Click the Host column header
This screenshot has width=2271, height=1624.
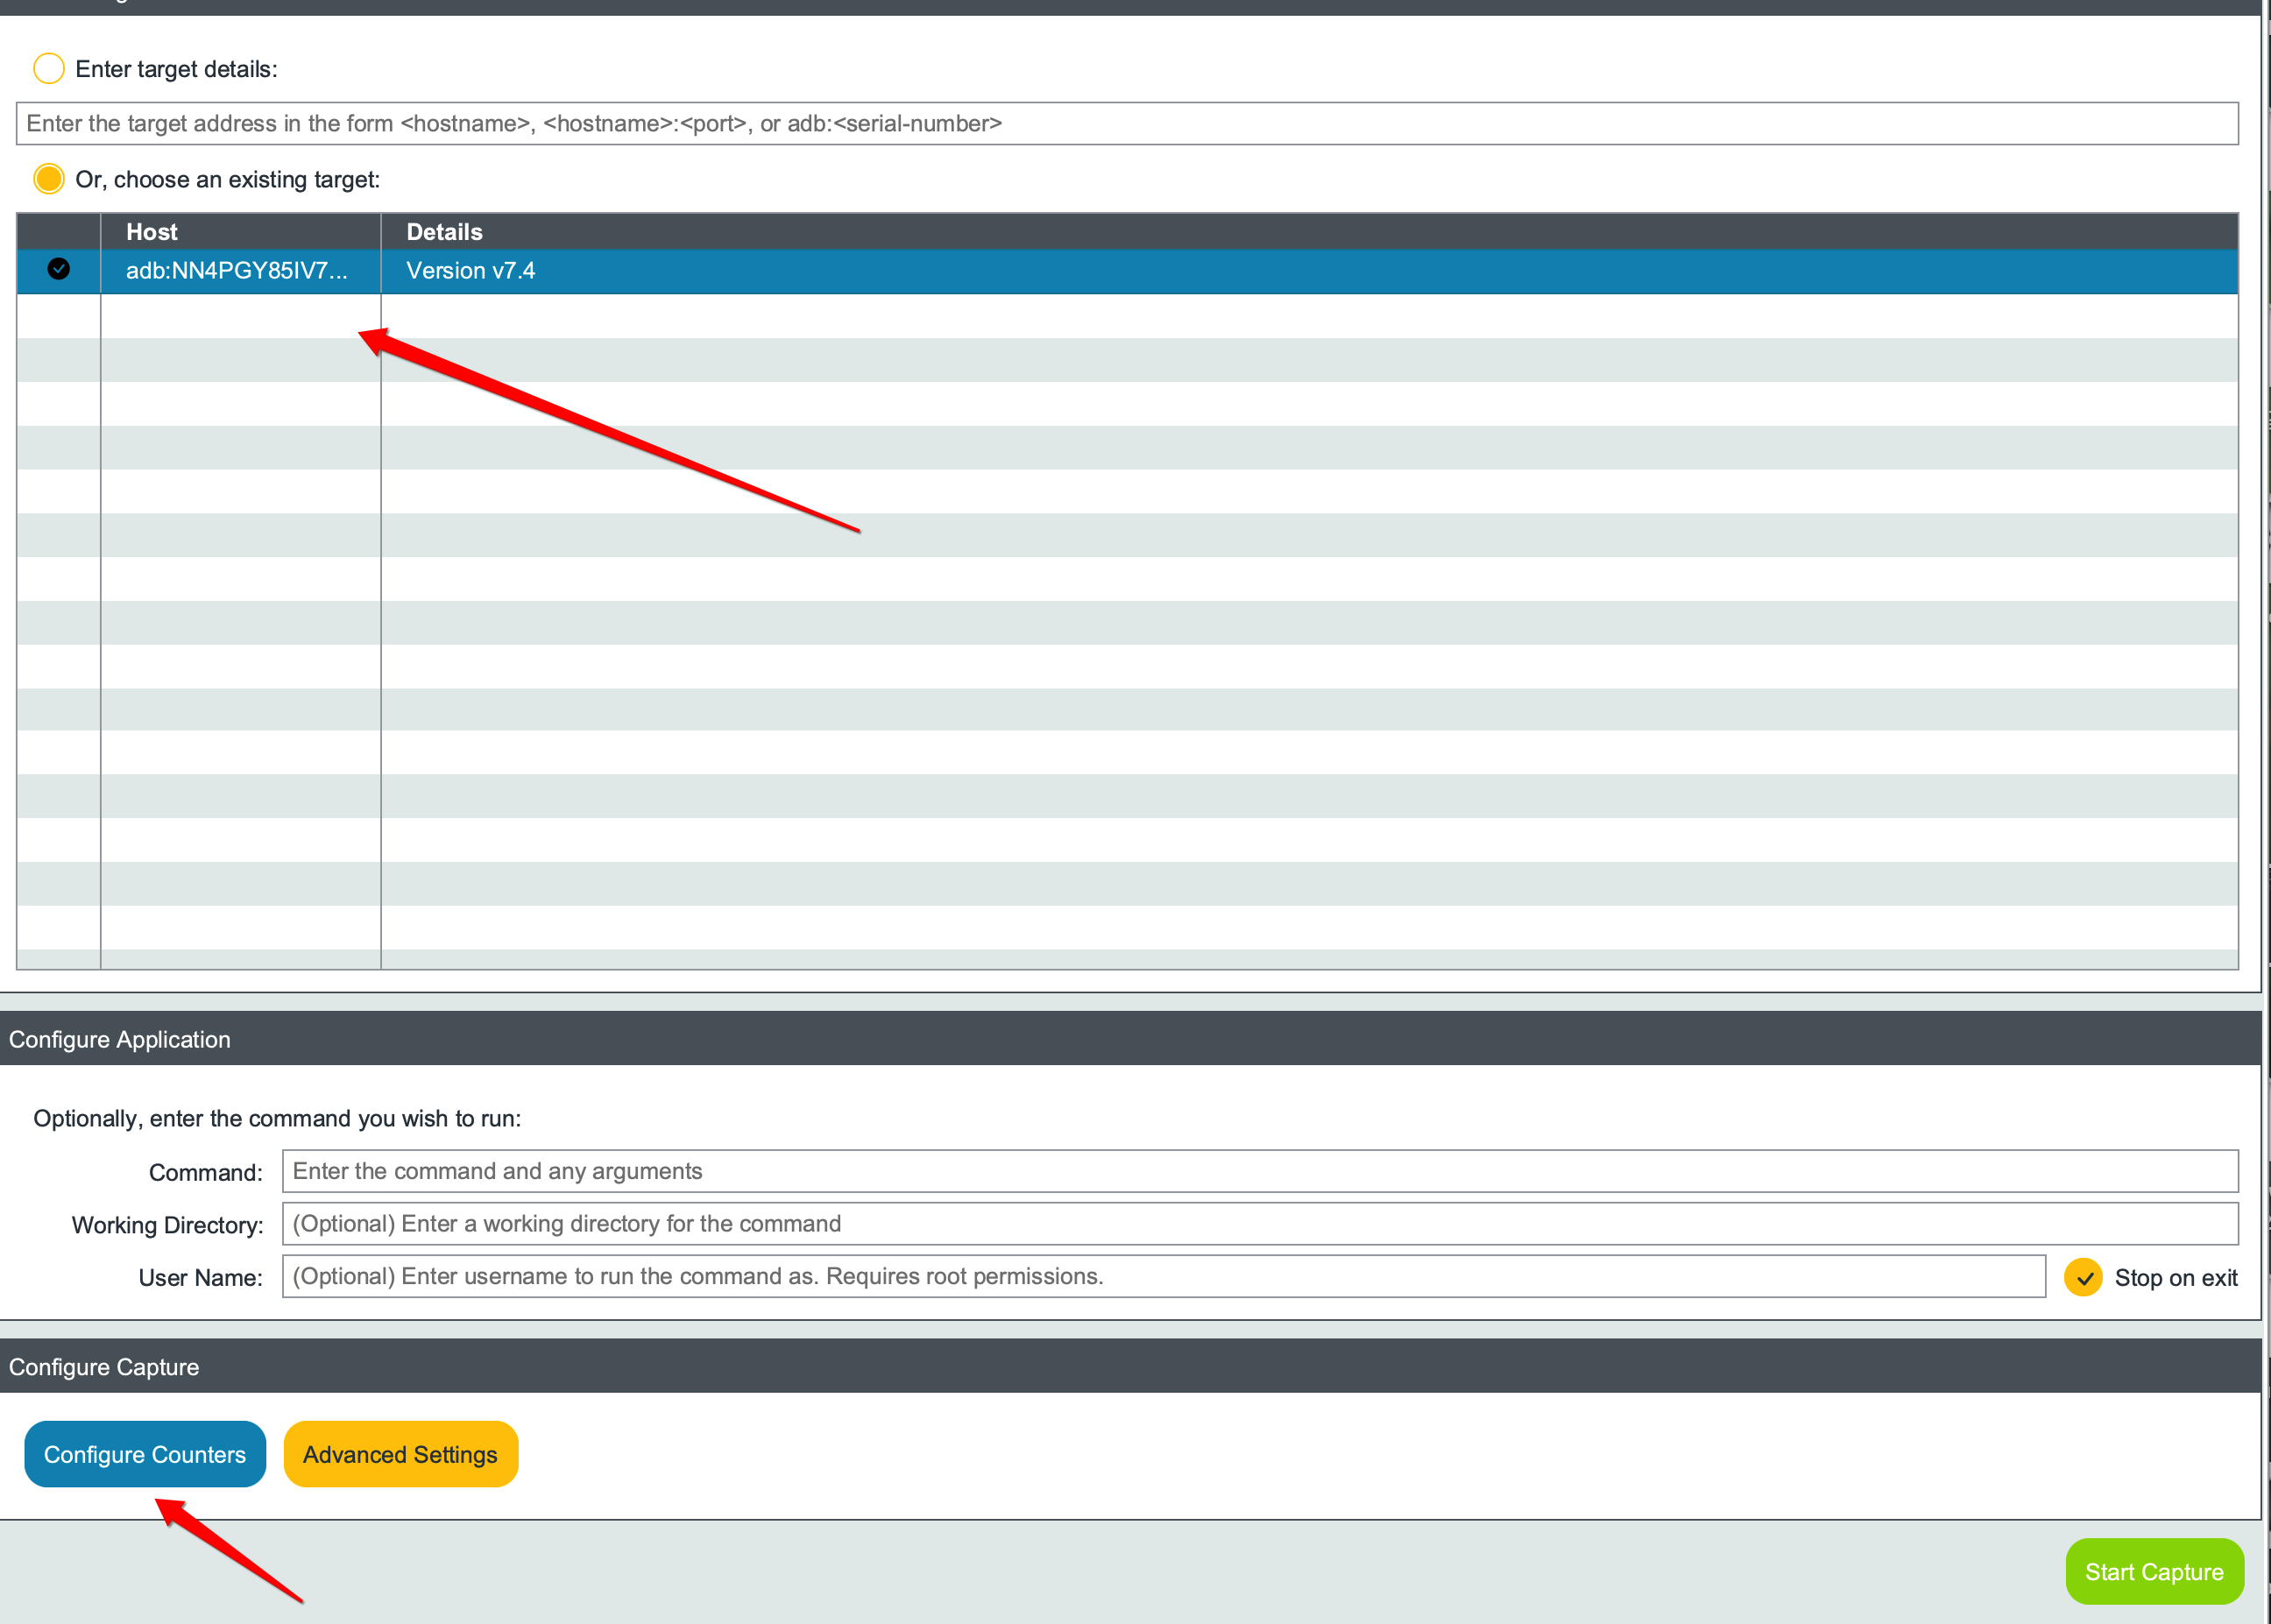pyautogui.click(x=152, y=232)
